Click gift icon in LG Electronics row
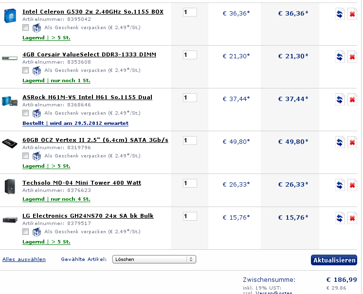The width and height of the screenshot is (363, 294). [36, 232]
